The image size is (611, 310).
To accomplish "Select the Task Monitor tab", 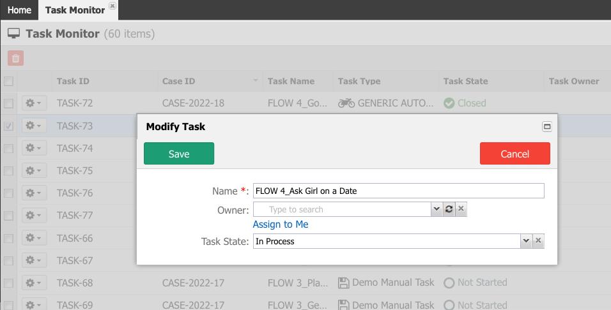I will pos(75,10).
